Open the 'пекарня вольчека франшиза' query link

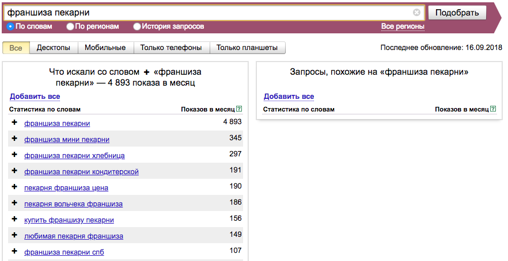pos(74,204)
